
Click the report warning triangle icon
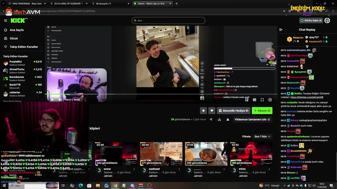click(228, 119)
